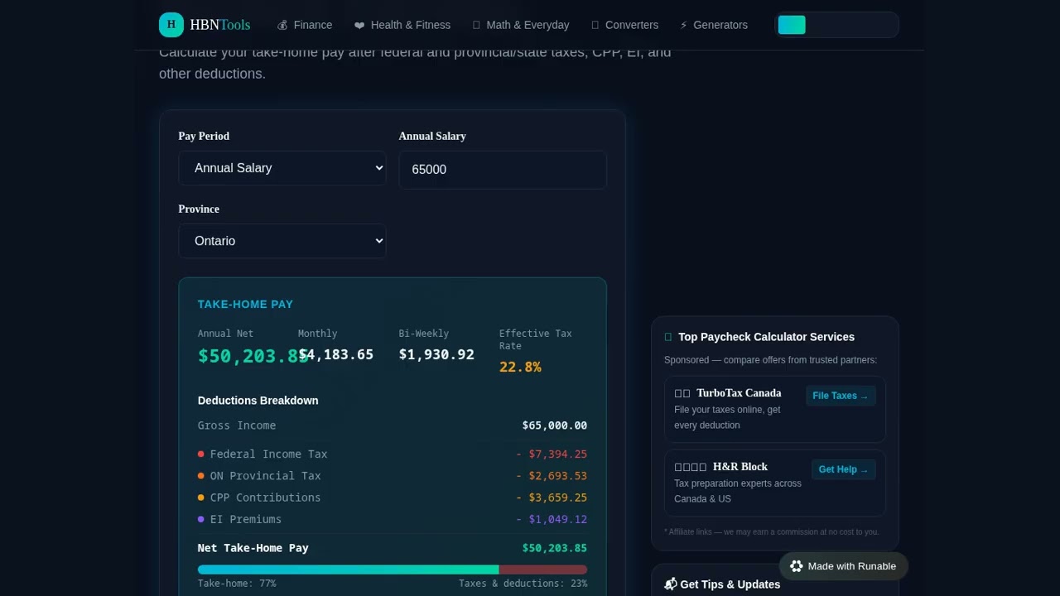Click the Federal Income Tax row label
This screenshot has width=1060, height=596.
click(x=268, y=454)
